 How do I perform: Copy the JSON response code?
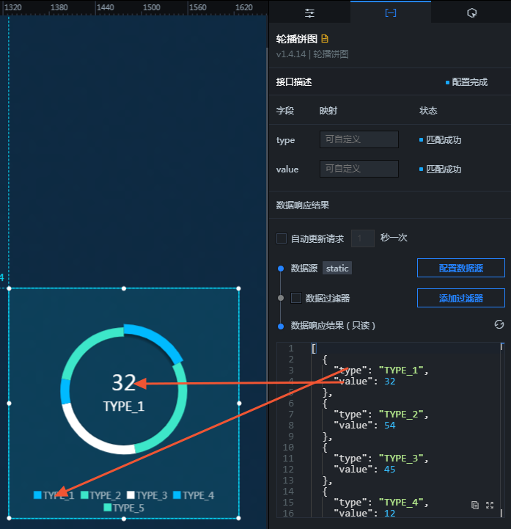pos(474,505)
